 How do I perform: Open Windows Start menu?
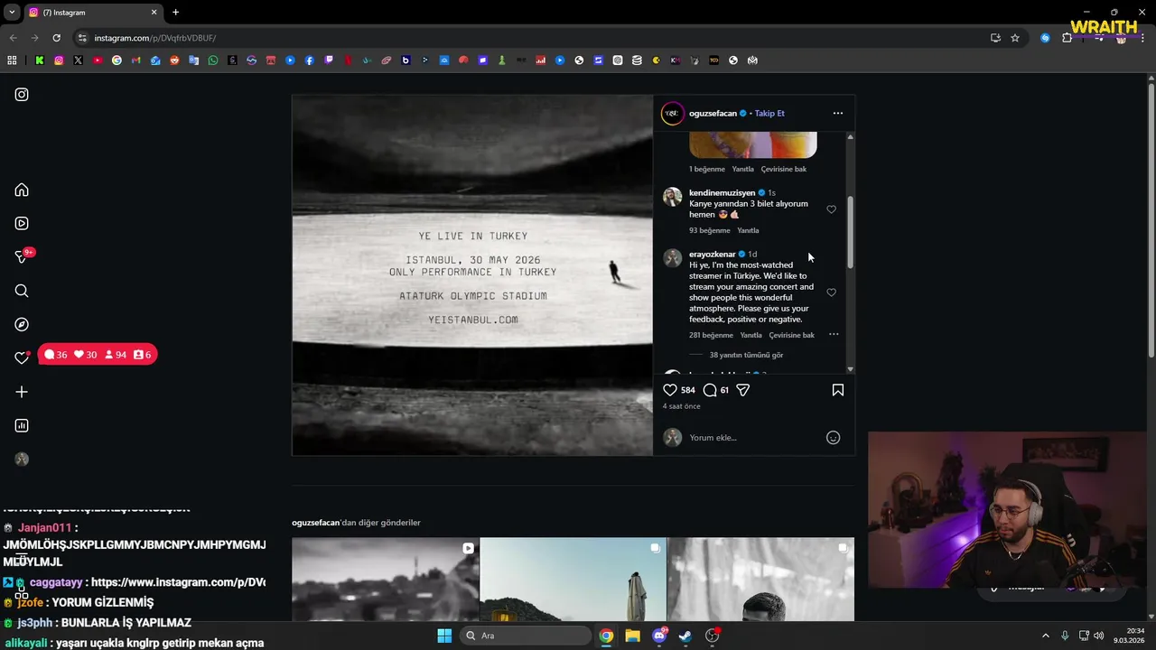click(x=444, y=636)
